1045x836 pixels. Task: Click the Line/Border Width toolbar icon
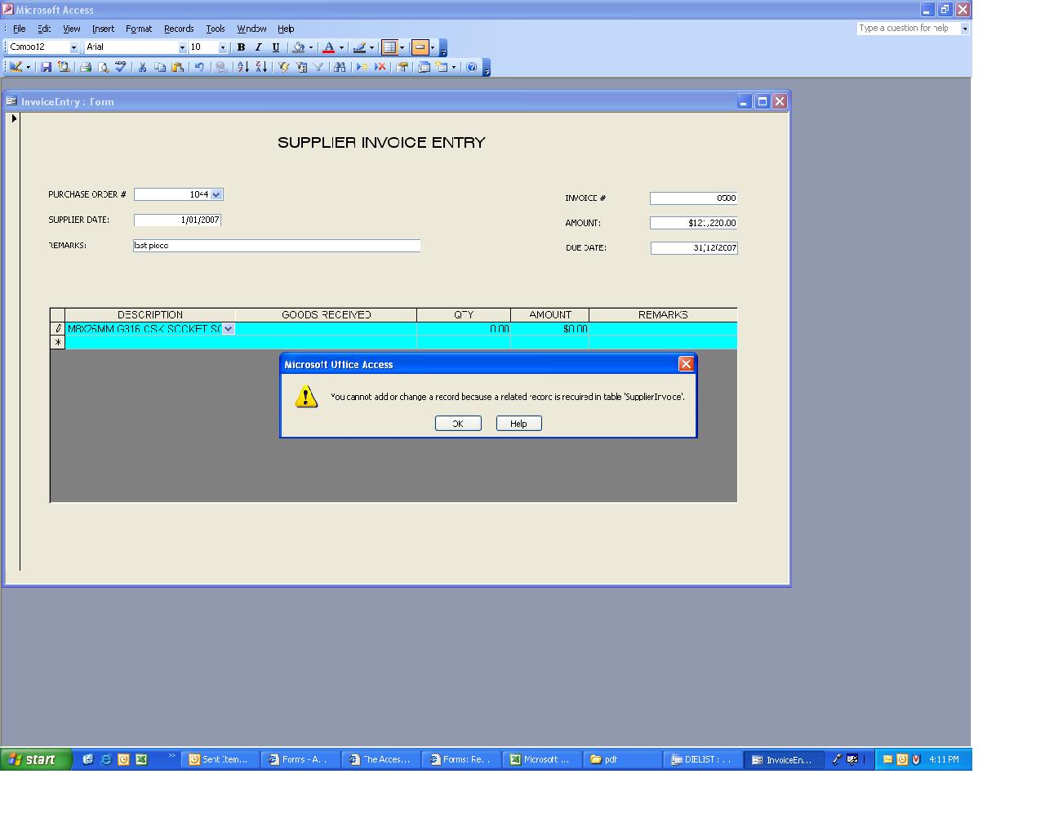coord(389,47)
